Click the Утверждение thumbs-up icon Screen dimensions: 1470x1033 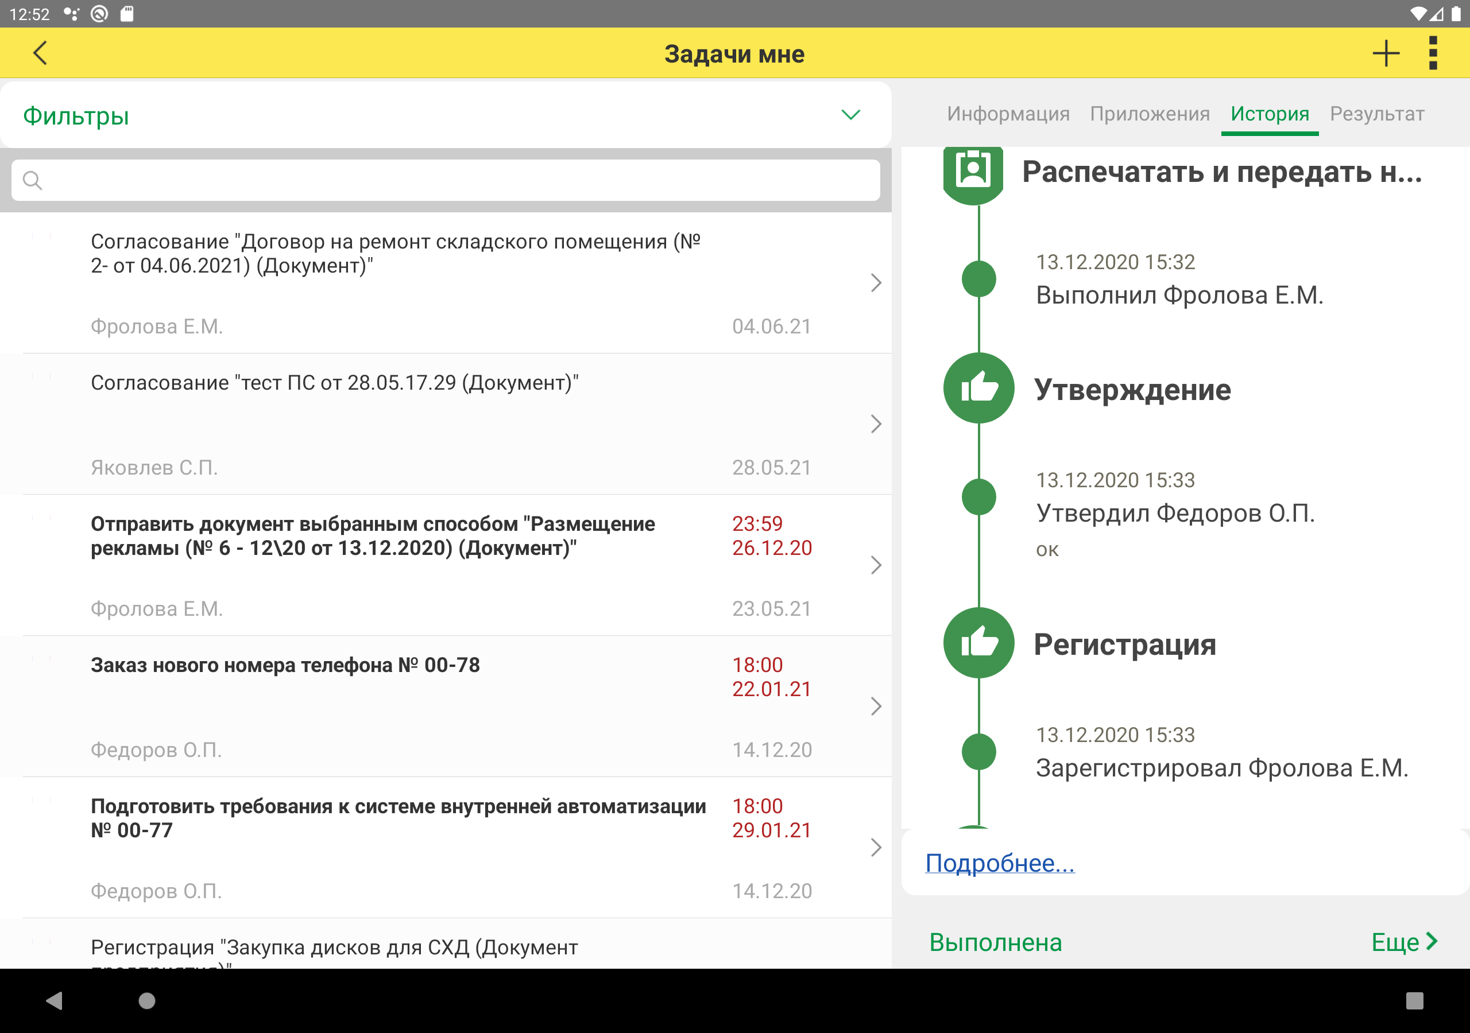click(x=978, y=388)
